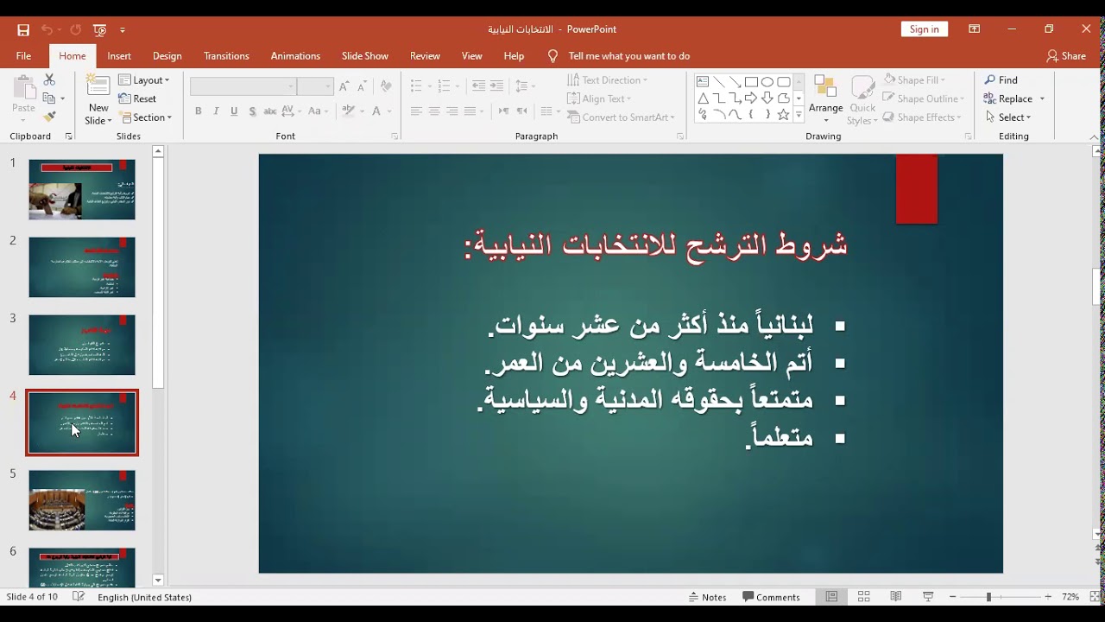Expand the Quick Styles gallery
The height and width of the screenshot is (622, 1105).
(862, 101)
